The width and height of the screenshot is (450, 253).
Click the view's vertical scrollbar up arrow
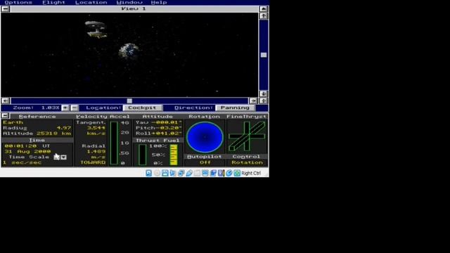[x=264, y=15]
